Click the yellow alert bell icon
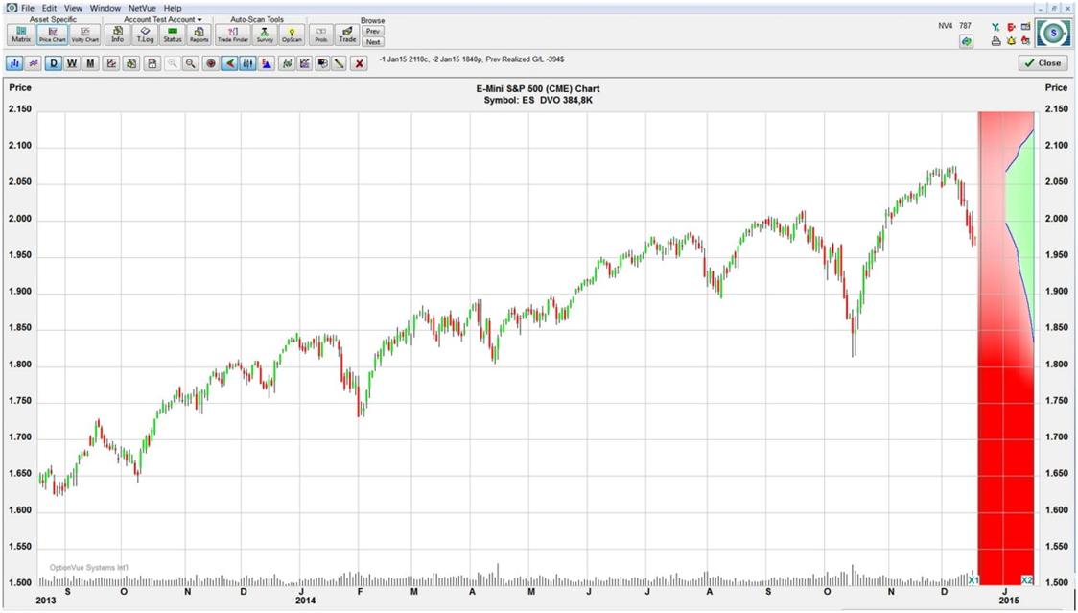 click(1011, 41)
